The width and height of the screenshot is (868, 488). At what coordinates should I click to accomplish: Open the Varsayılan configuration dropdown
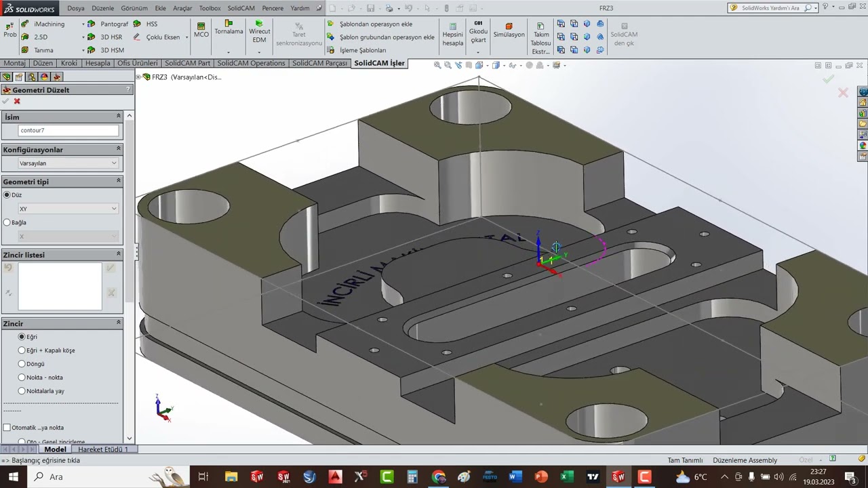68,163
